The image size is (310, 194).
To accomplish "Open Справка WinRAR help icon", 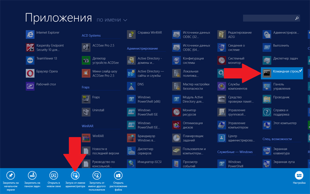I will [131, 35].
